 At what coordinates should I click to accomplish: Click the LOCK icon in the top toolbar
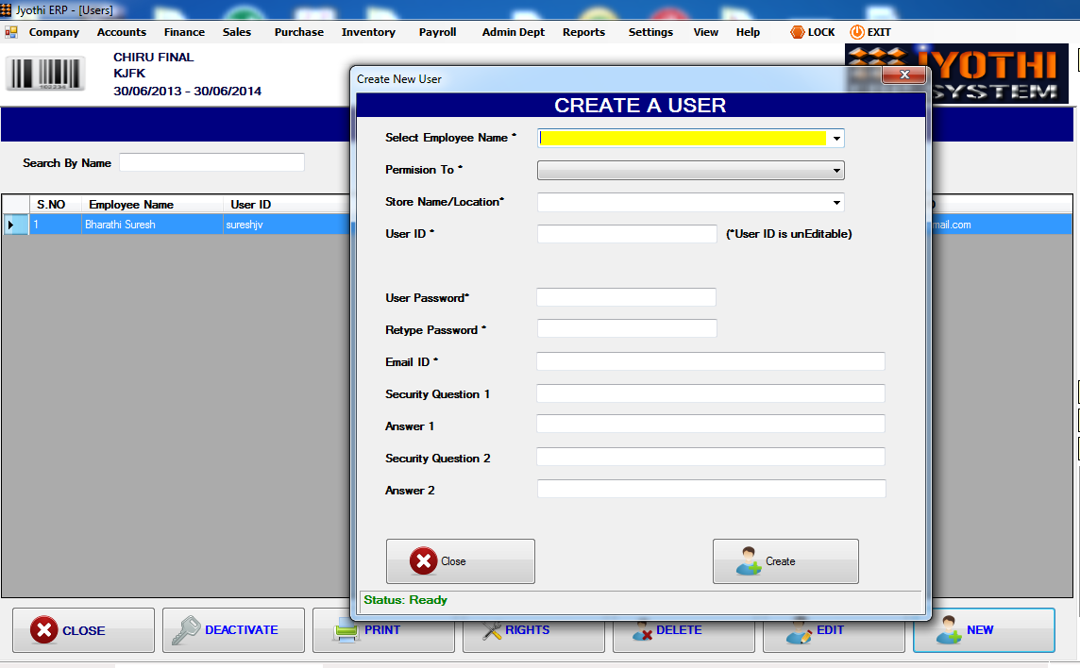click(796, 31)
